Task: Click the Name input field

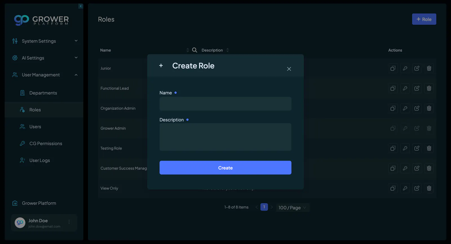Action: tap(225, 104)
